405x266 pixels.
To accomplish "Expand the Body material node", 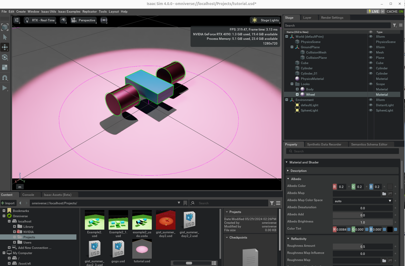I will tap(297, 89).
